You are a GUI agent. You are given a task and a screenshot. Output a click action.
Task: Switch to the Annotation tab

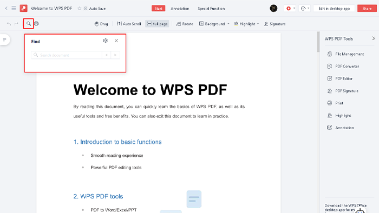tap(180, 9)
